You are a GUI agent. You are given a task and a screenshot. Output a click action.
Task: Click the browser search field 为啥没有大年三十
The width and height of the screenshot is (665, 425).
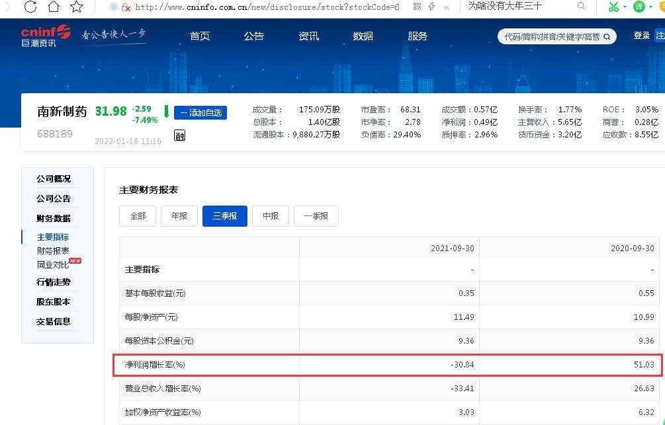505,6
